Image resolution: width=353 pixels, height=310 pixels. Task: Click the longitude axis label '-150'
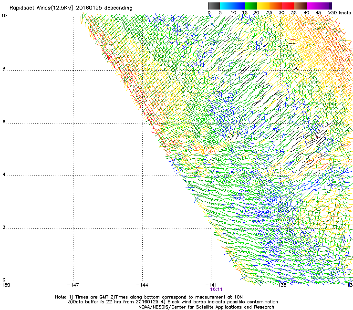pyautogui.click(x=5, y=285)
